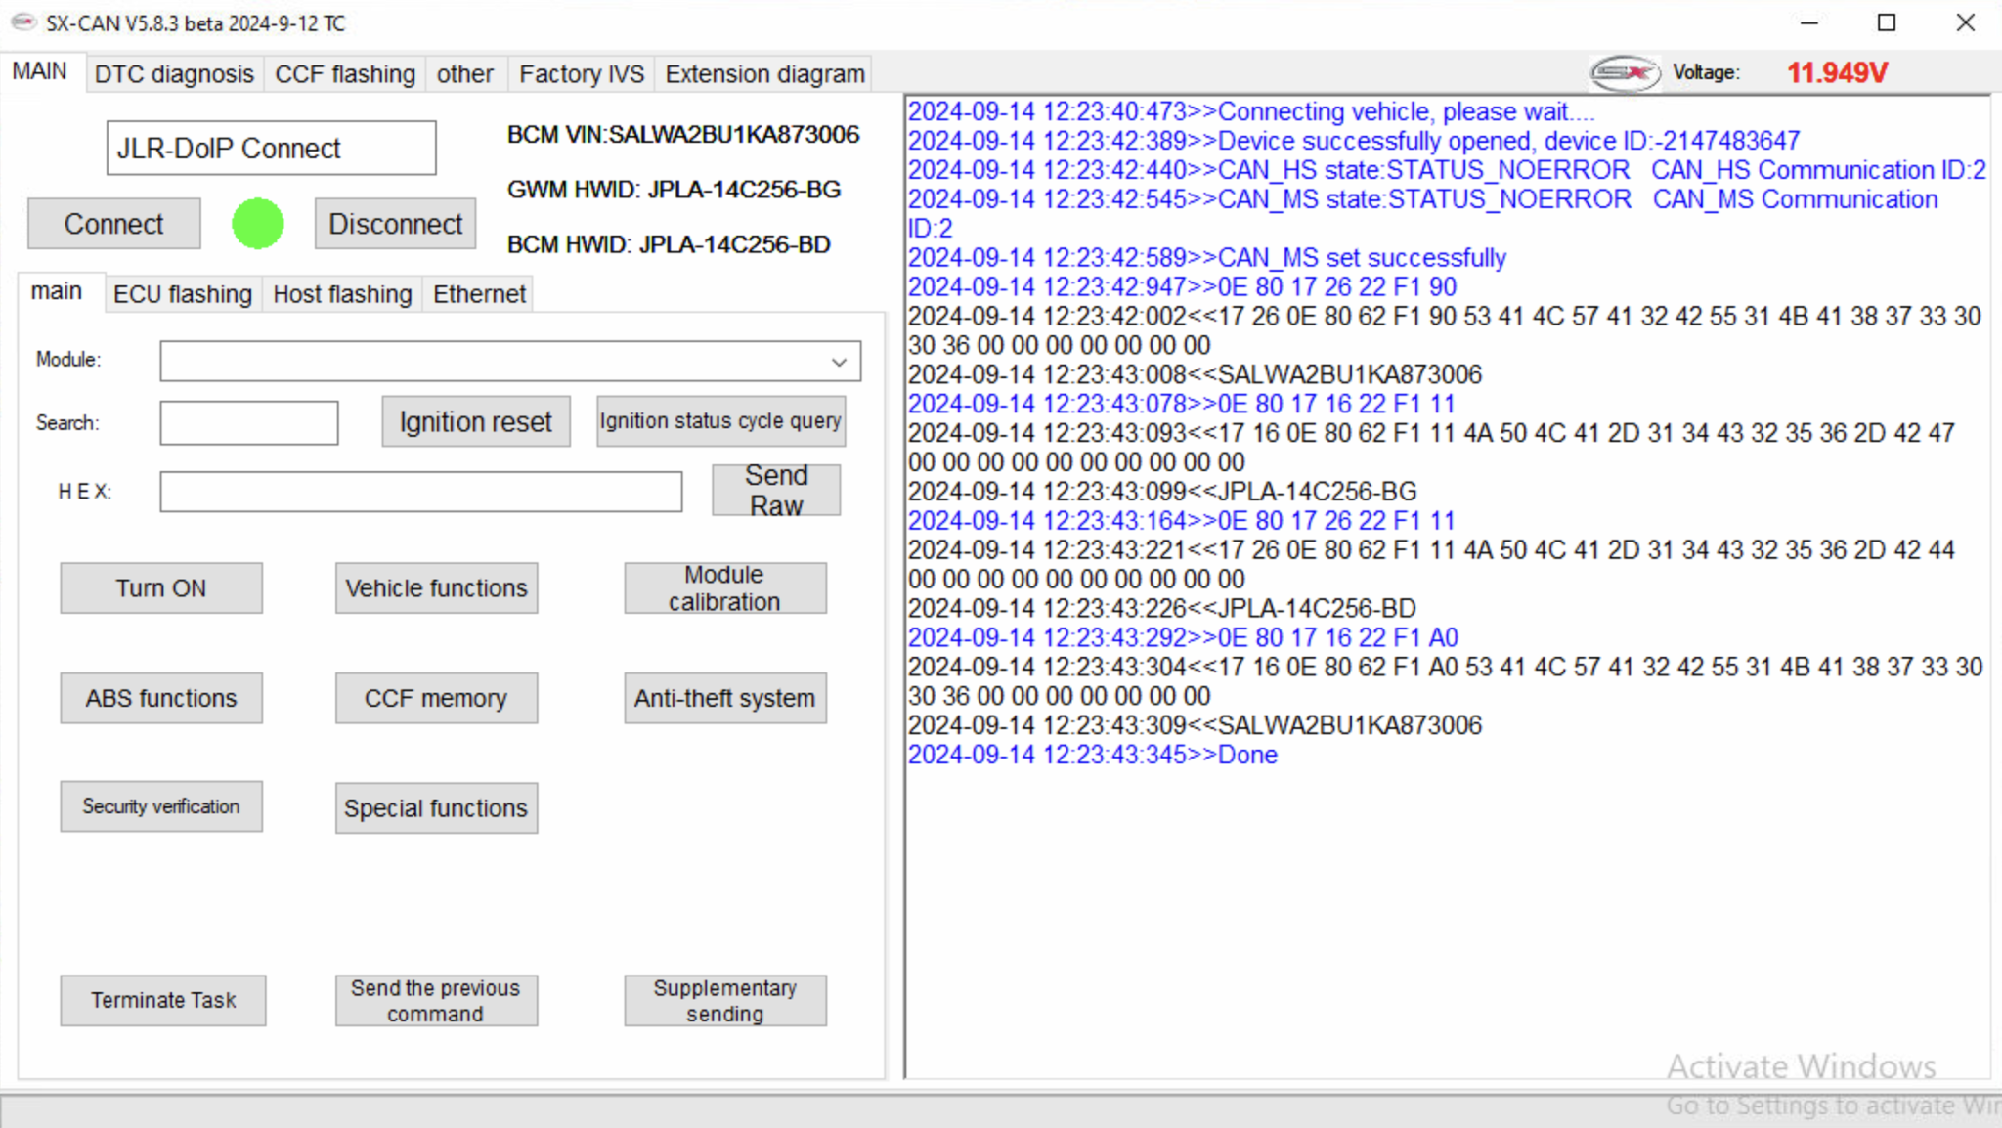Click log line 'Connecting vehicle, please wait'
Viewport: 2002px width, 1128px height.
pos(1251,111)
